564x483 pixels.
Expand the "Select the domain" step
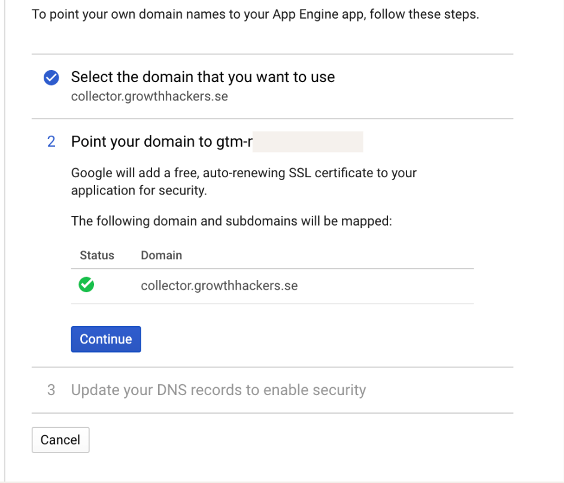202,77
